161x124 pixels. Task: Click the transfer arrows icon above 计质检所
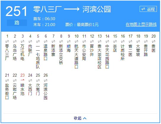click(122, 41)
